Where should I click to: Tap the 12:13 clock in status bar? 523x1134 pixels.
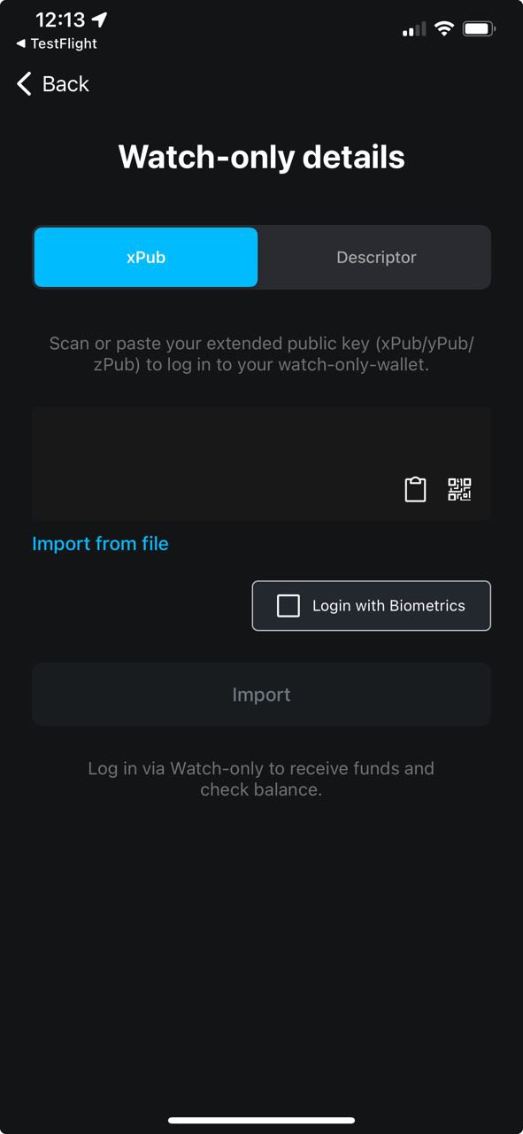(x=60, y=19)
